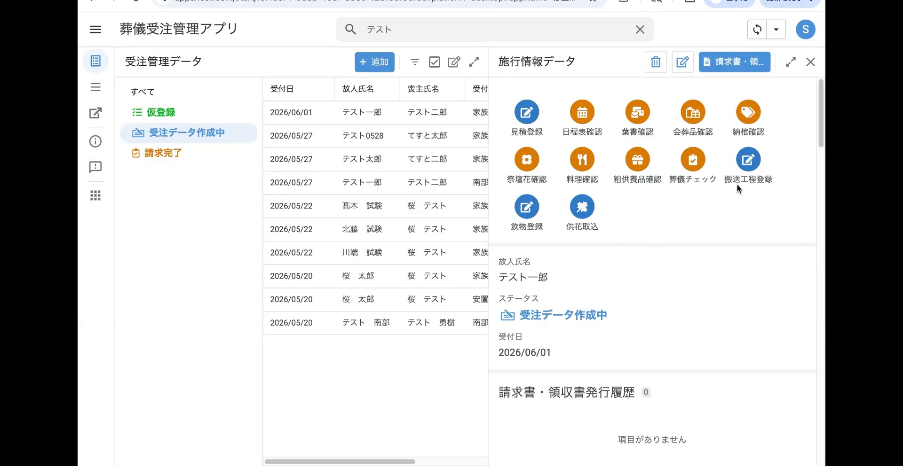Open the 北藤 試験 row
903x466 pixels.
point(376,229)
